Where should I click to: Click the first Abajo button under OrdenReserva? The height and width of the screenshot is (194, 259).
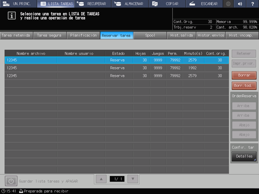(244, 125)
